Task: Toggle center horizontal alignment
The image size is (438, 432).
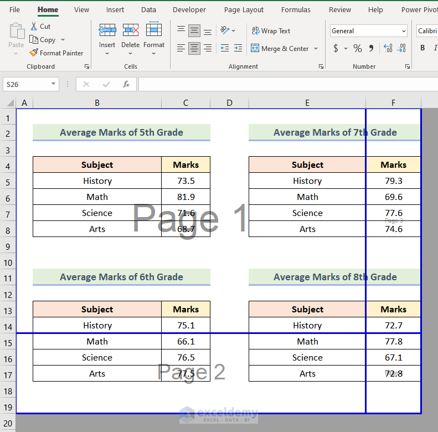Action: tap(194, 48)
